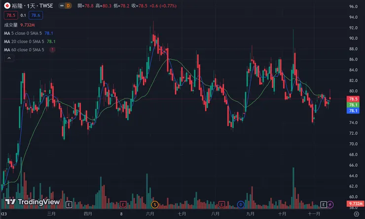Click the +0.6 (+0.77%) change value

pyautogui.click(x=163, y=6)
